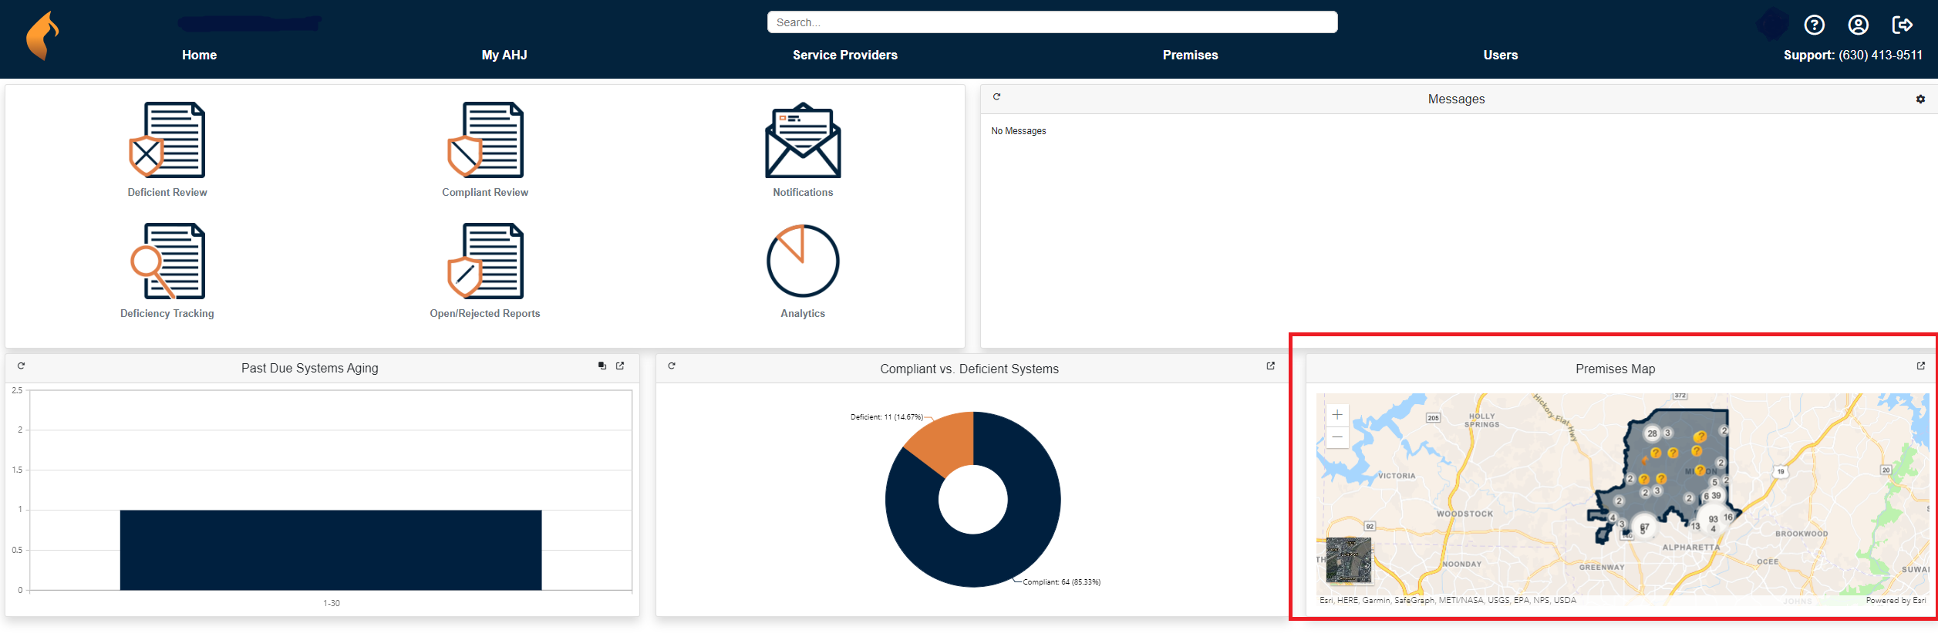Click the 1-30 bar in aging chart
Screen dimensions: 1938x637
[331, 550]
